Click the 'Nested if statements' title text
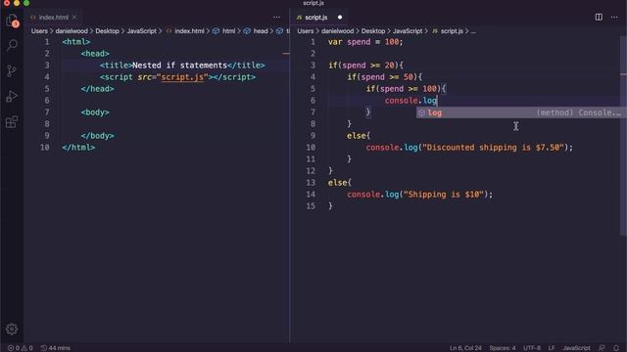 click(x=179, y=66)
